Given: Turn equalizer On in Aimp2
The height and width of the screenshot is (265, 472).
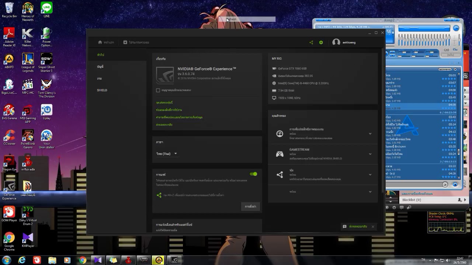Looking at the screenshot, I should point(455,50).
